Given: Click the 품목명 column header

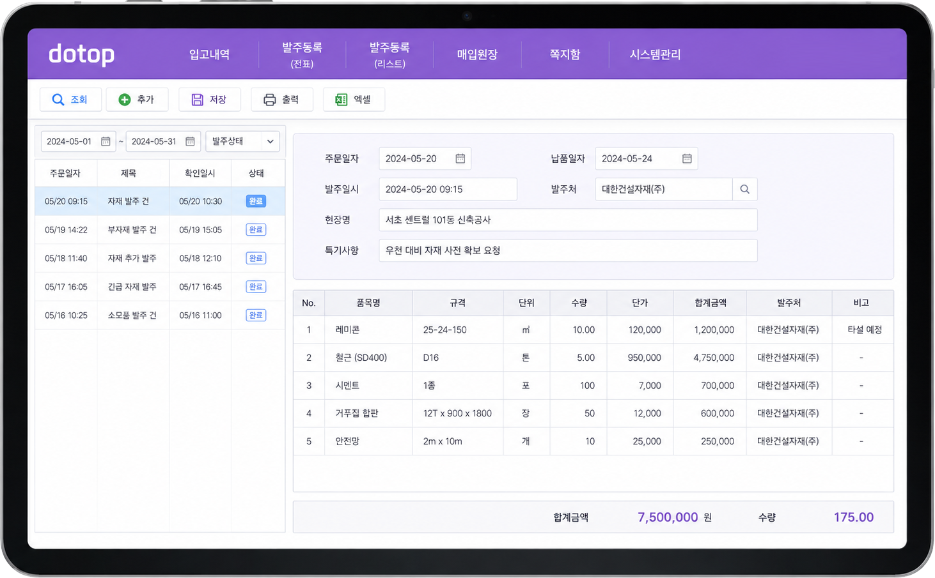Looking at the screenshot, I should 368,303.
